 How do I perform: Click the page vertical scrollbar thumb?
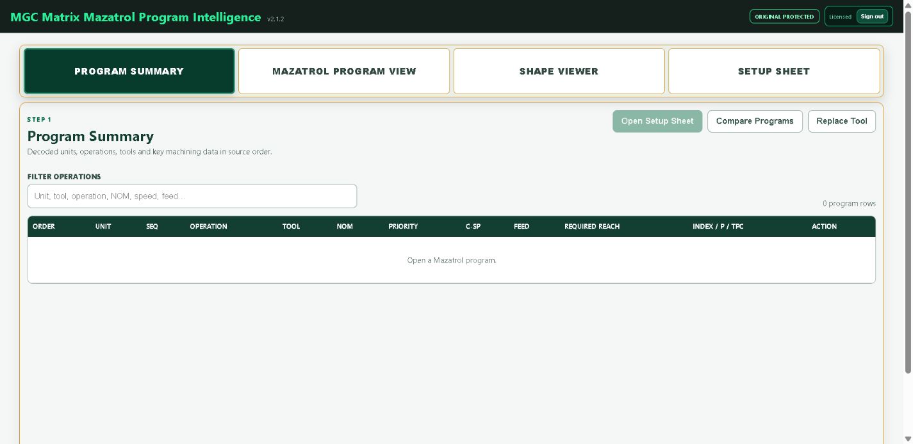tap(908, 192)
